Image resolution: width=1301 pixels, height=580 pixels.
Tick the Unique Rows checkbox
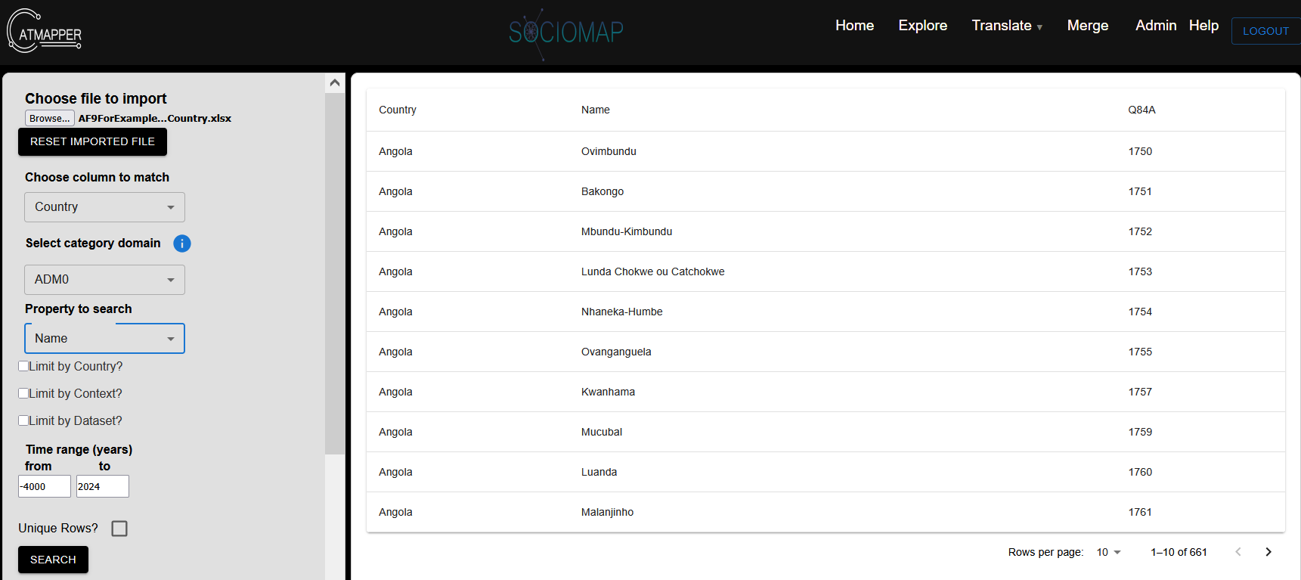point(119,529)
